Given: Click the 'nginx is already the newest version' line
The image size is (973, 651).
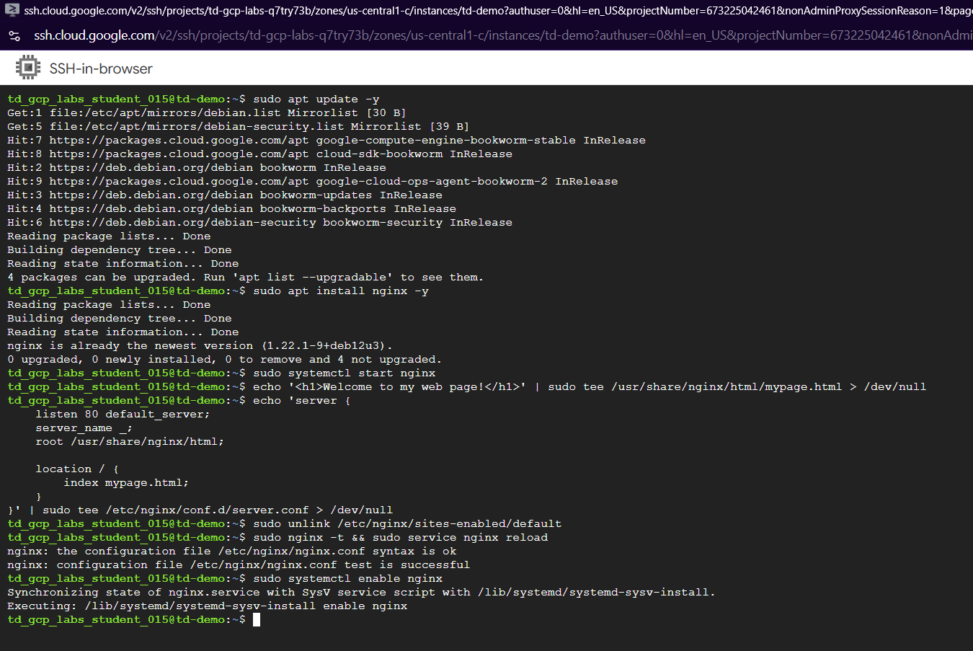Looking at the screenshot, I should [200, 346].
